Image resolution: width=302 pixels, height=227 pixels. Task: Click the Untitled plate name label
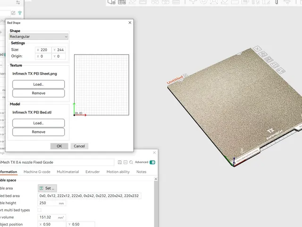[x=175, y=80]
